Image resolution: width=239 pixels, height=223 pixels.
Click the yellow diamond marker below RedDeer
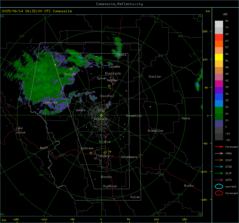coord(109,86)
